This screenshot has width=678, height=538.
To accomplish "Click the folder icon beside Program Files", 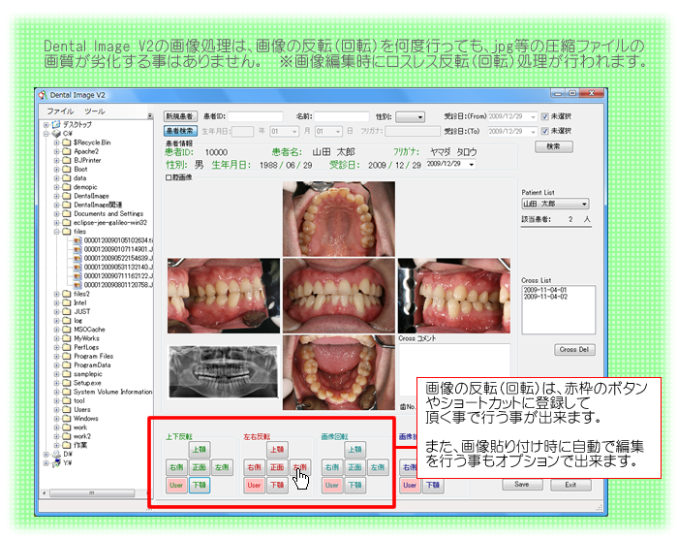I will 67,356.
